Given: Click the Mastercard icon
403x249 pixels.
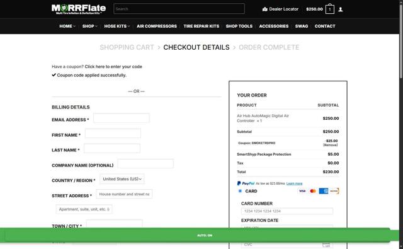Looking at the screenshot, I should (313, 191).
